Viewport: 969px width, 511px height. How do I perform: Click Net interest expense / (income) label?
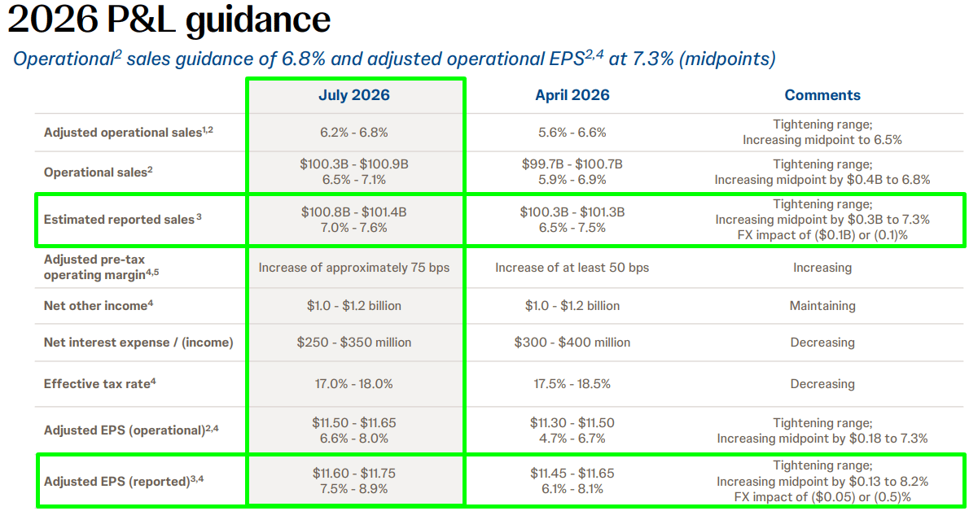[x=138, y=343]
